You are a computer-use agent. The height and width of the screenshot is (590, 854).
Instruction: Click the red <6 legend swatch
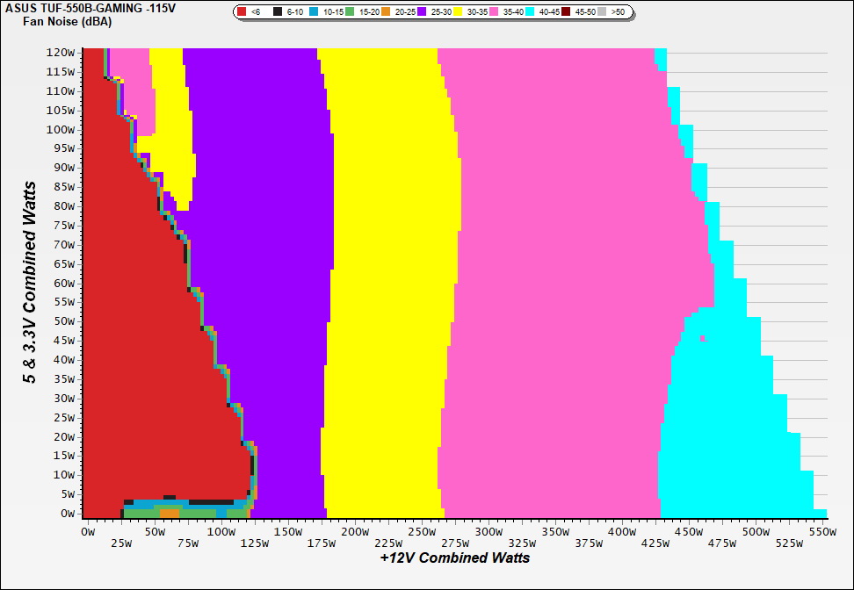[242, 12]
